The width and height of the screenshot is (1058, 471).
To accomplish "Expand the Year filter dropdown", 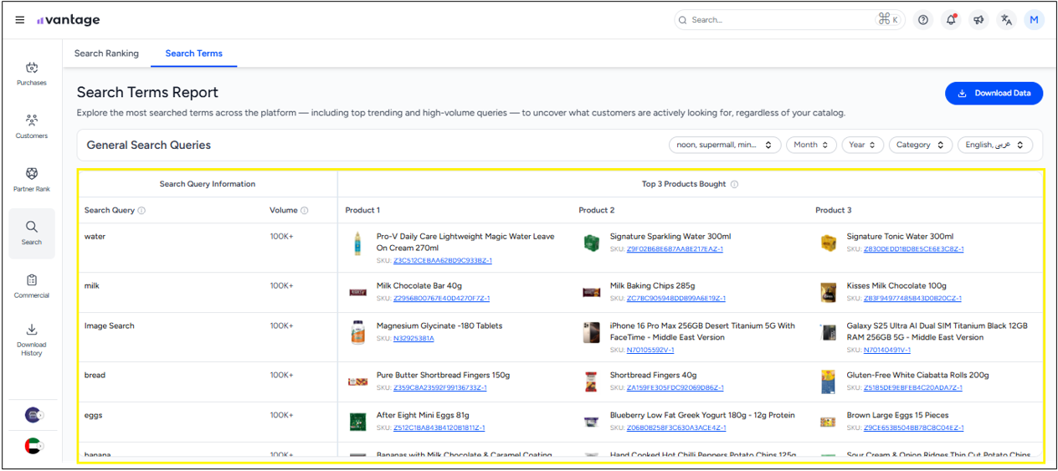I will tap(862, 145).
